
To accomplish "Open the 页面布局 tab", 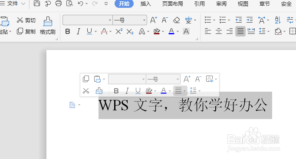I will pyautogui.click(x=173, y=3).
